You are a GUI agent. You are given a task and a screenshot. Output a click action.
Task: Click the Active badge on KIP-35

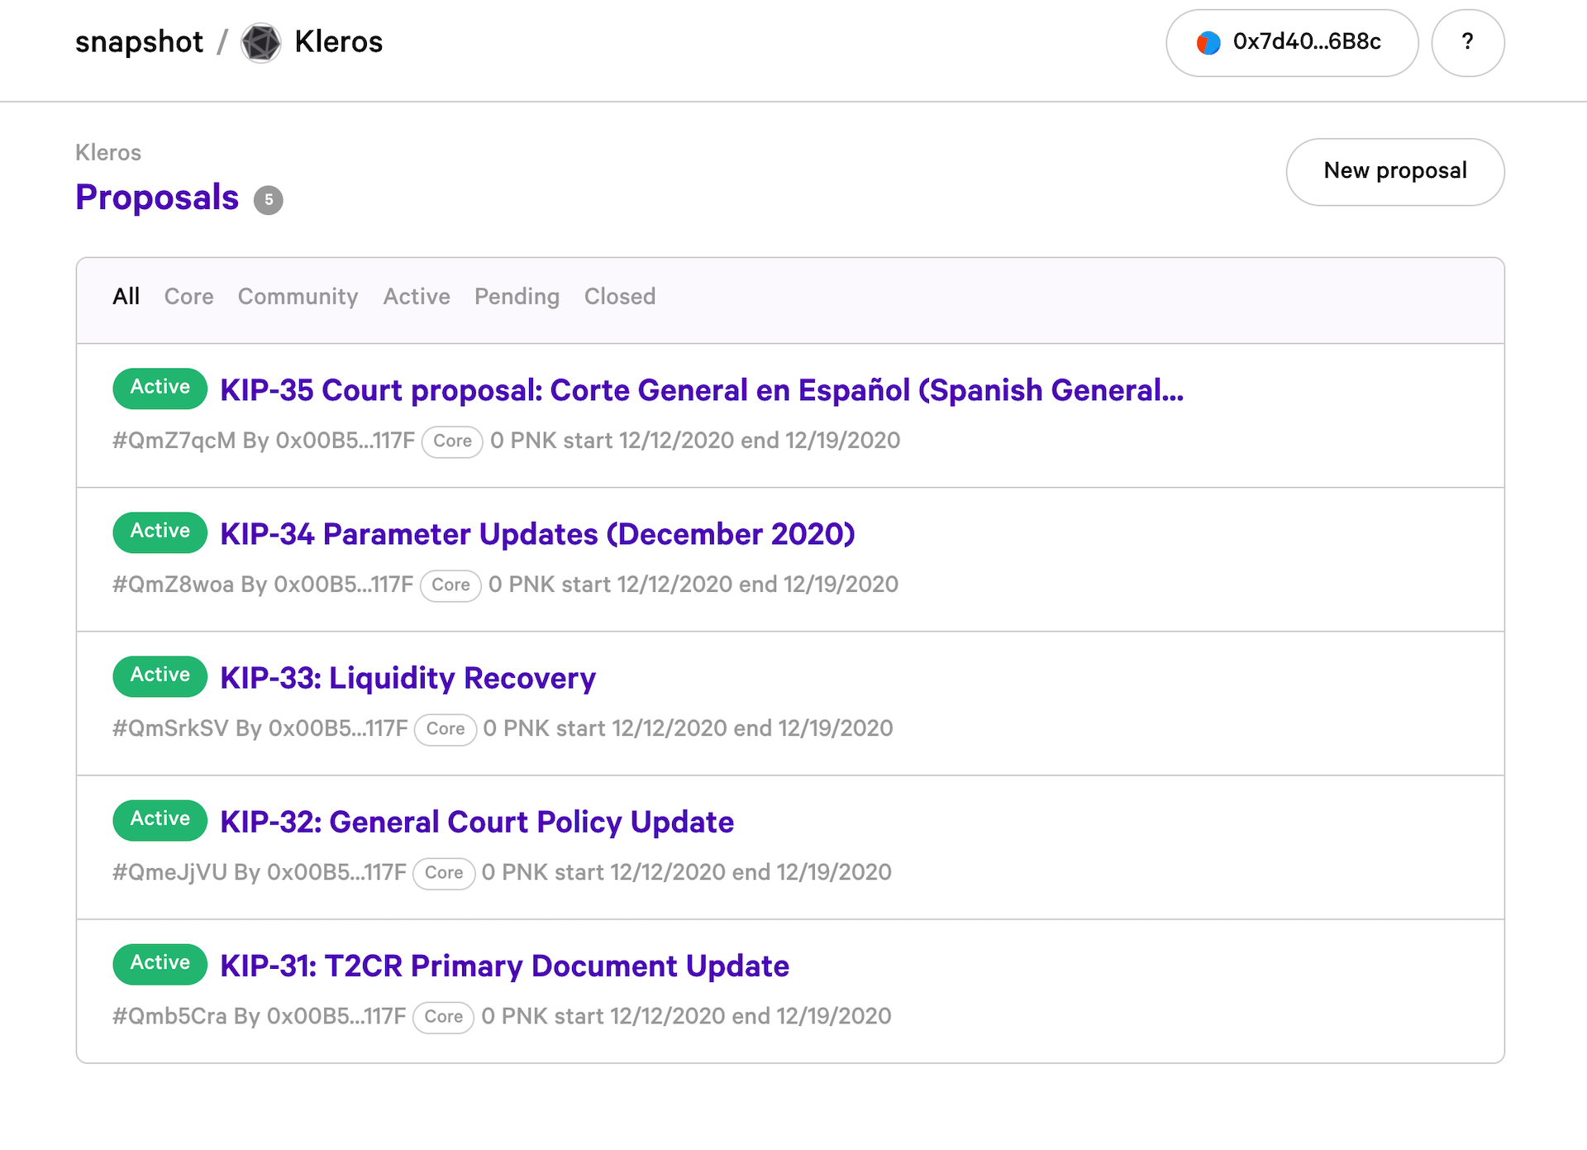click(160, 388)
